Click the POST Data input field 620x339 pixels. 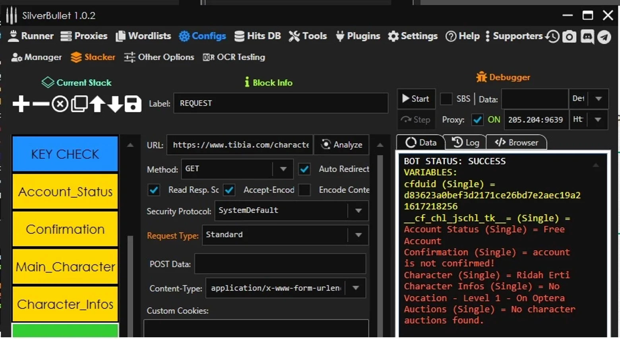pyautogui.click(x=280, y=264)
